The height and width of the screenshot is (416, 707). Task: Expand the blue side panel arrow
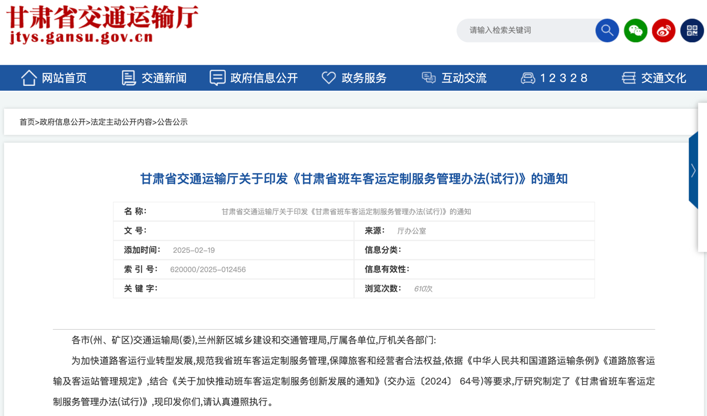click(693, 170)
